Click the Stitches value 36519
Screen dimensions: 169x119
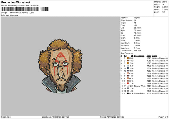(x=165, y=2)
